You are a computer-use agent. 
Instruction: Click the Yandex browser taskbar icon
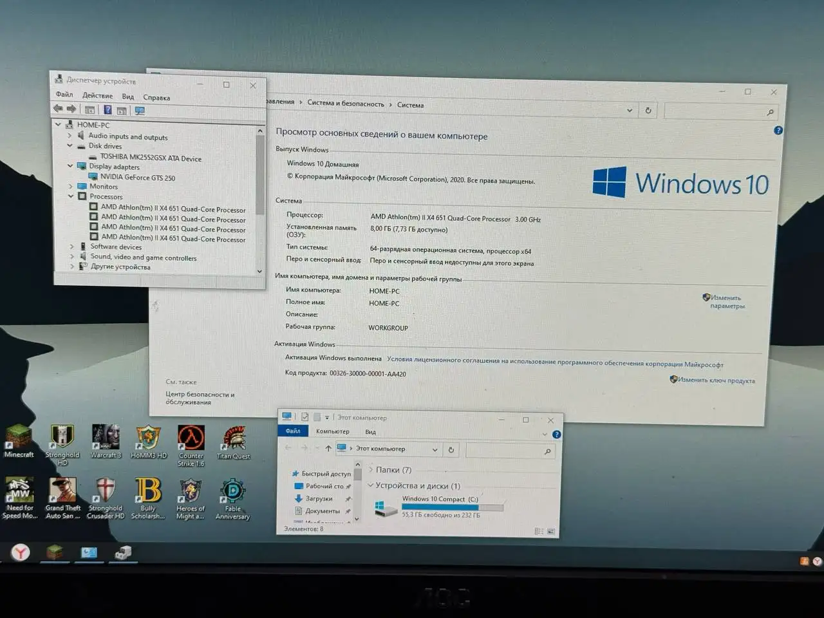[x=21, y=552]
